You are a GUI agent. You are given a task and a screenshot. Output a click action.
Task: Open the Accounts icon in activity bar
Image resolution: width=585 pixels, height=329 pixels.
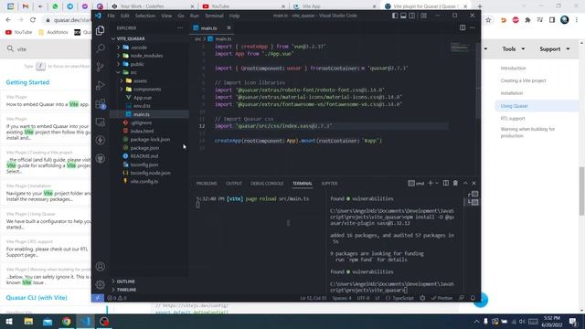tap(100, 266)
